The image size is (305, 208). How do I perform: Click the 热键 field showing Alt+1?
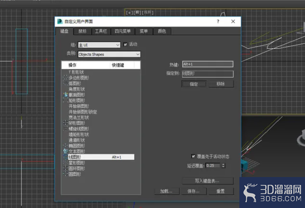[208, 64]
